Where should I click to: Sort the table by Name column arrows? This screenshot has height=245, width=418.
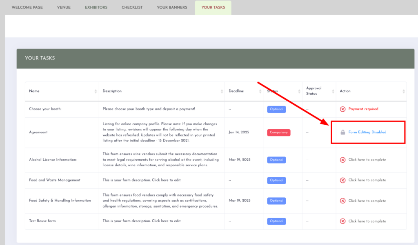point(96,91)
